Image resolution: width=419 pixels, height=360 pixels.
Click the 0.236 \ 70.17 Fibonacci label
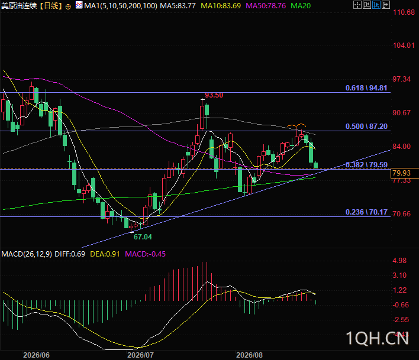tap(366, 212)
